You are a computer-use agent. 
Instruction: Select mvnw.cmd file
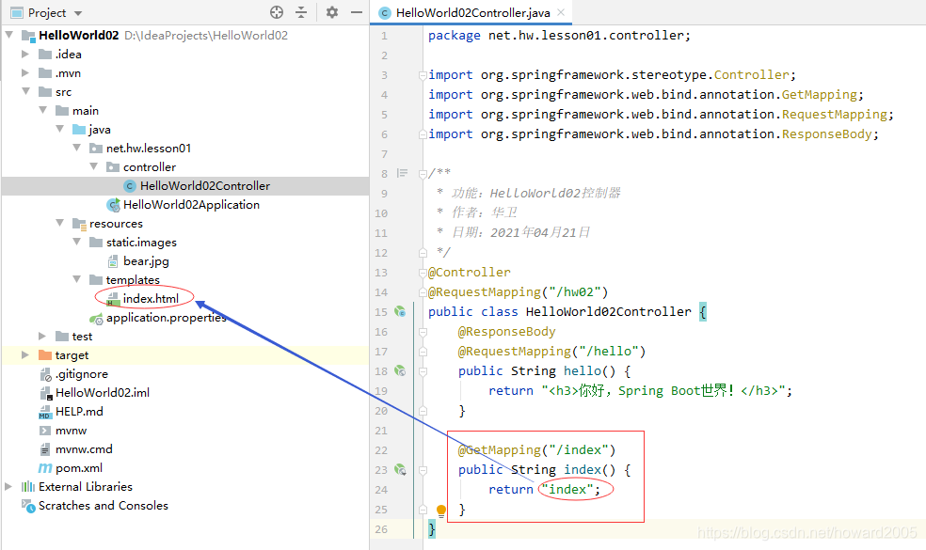84,449
